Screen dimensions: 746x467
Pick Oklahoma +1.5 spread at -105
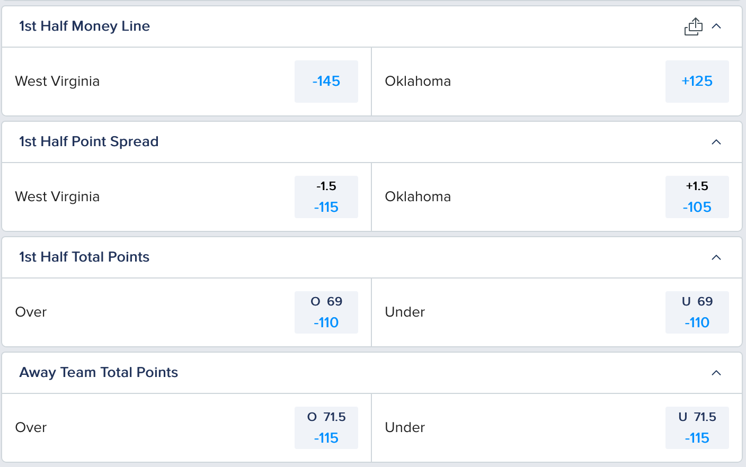(697, 197)
